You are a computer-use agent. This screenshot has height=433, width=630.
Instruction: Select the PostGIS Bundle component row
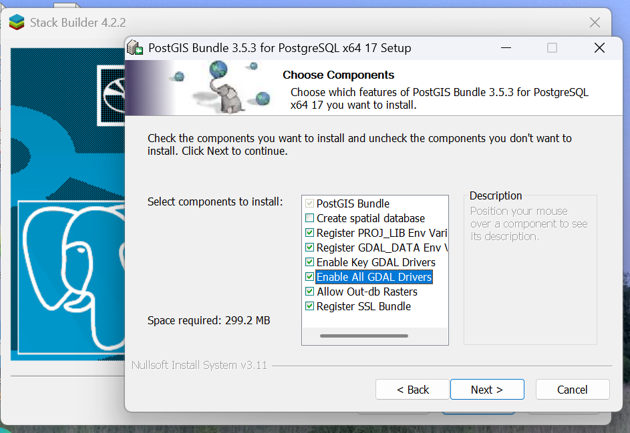[353, 203]
